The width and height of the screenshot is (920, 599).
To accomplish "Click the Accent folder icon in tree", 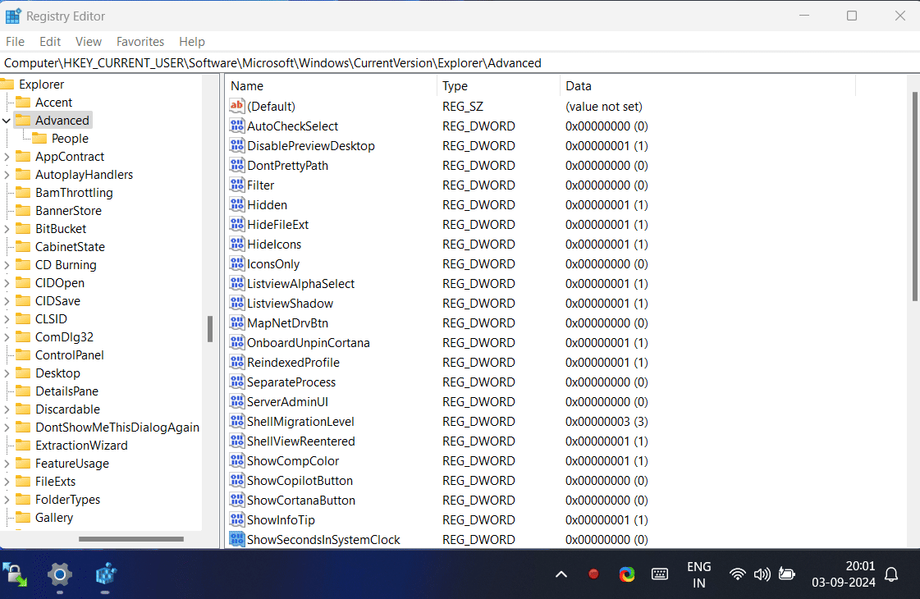I will coord(23,102).
